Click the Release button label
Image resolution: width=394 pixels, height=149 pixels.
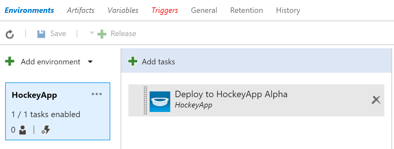[x=123, y=33]
